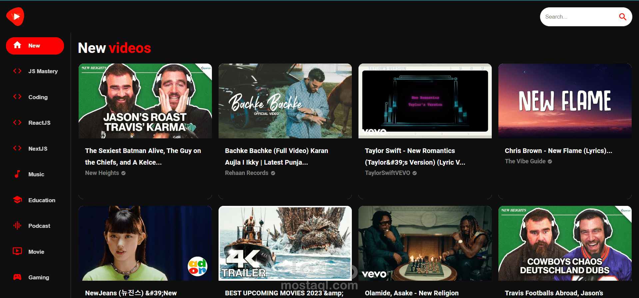Show the Podcast category

(x=35, y=226)
